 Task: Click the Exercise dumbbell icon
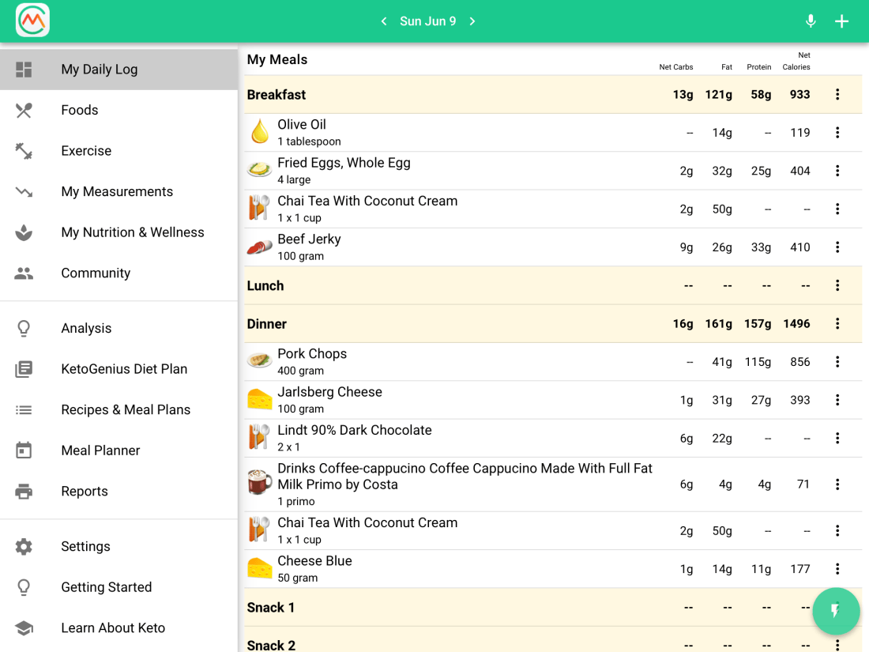pyautogui.click(x=24, y=151)
